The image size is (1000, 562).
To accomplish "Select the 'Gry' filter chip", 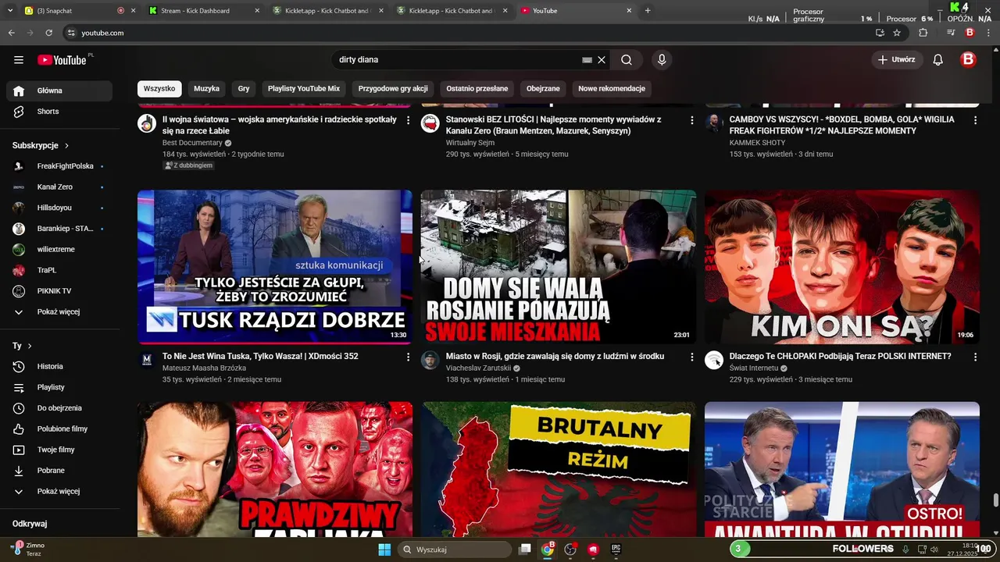I will tap(244, 89).
